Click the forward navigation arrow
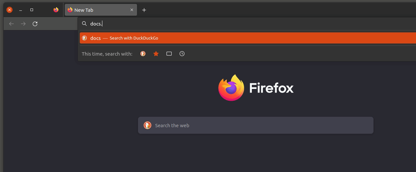The width and height of the screenshot is (416, 172). click(x=23, y=24)
